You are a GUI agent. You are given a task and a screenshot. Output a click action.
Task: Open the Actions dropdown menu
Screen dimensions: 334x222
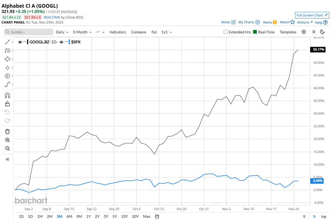(305, 22)
